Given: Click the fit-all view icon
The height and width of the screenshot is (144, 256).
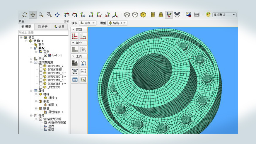Looking at the screenshot, I should pos(57,15).
